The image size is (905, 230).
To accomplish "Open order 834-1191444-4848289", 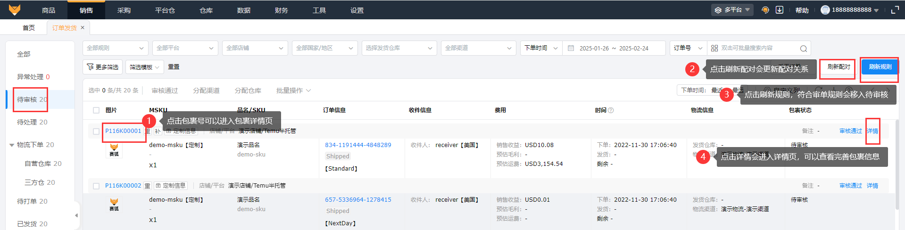I will tap(358, 145).
